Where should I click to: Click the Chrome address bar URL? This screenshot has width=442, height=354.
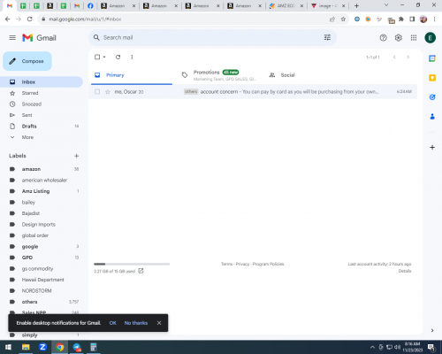coord(85,19)
